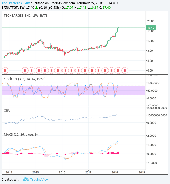
Task: Open the TradingView link in footer
Action: coord(39,180)
